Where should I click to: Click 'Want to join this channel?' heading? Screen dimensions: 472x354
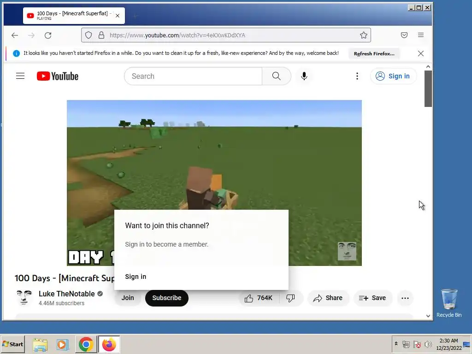tap(167, 226)
